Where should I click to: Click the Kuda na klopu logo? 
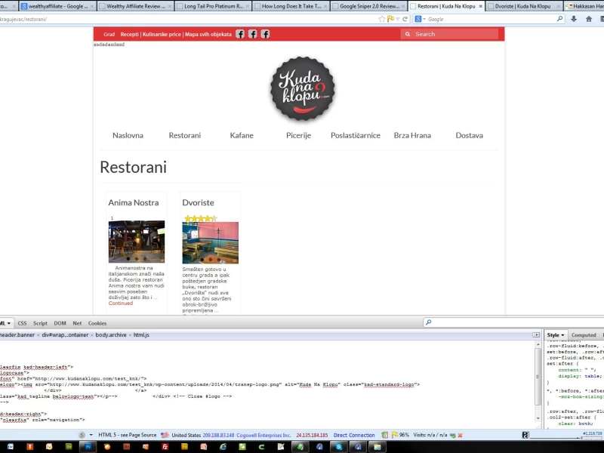(x=303, y=88)
